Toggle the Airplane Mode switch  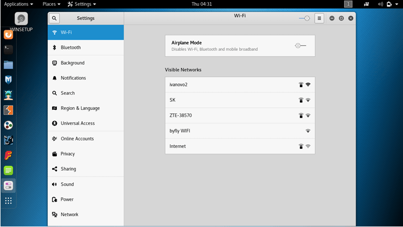pos(300,46)
